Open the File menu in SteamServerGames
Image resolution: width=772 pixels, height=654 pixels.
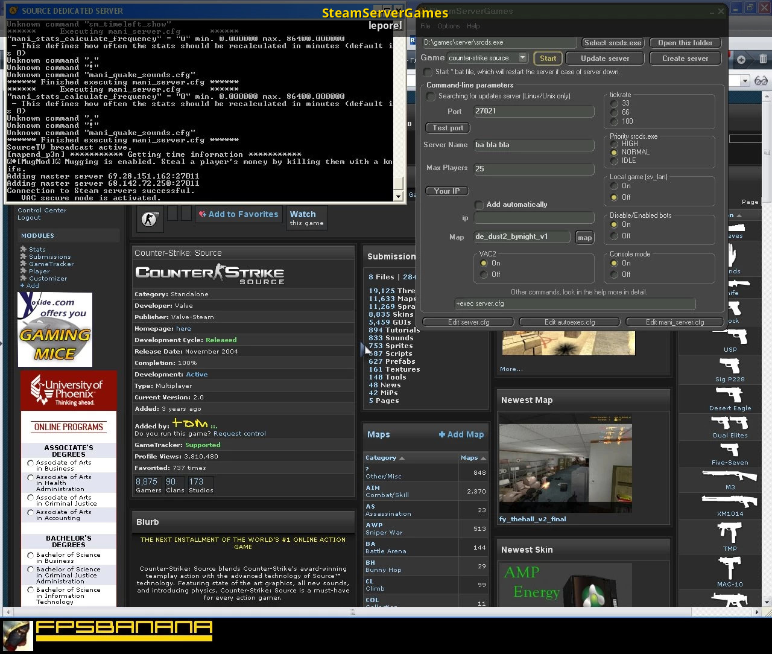tap(425, 26)
